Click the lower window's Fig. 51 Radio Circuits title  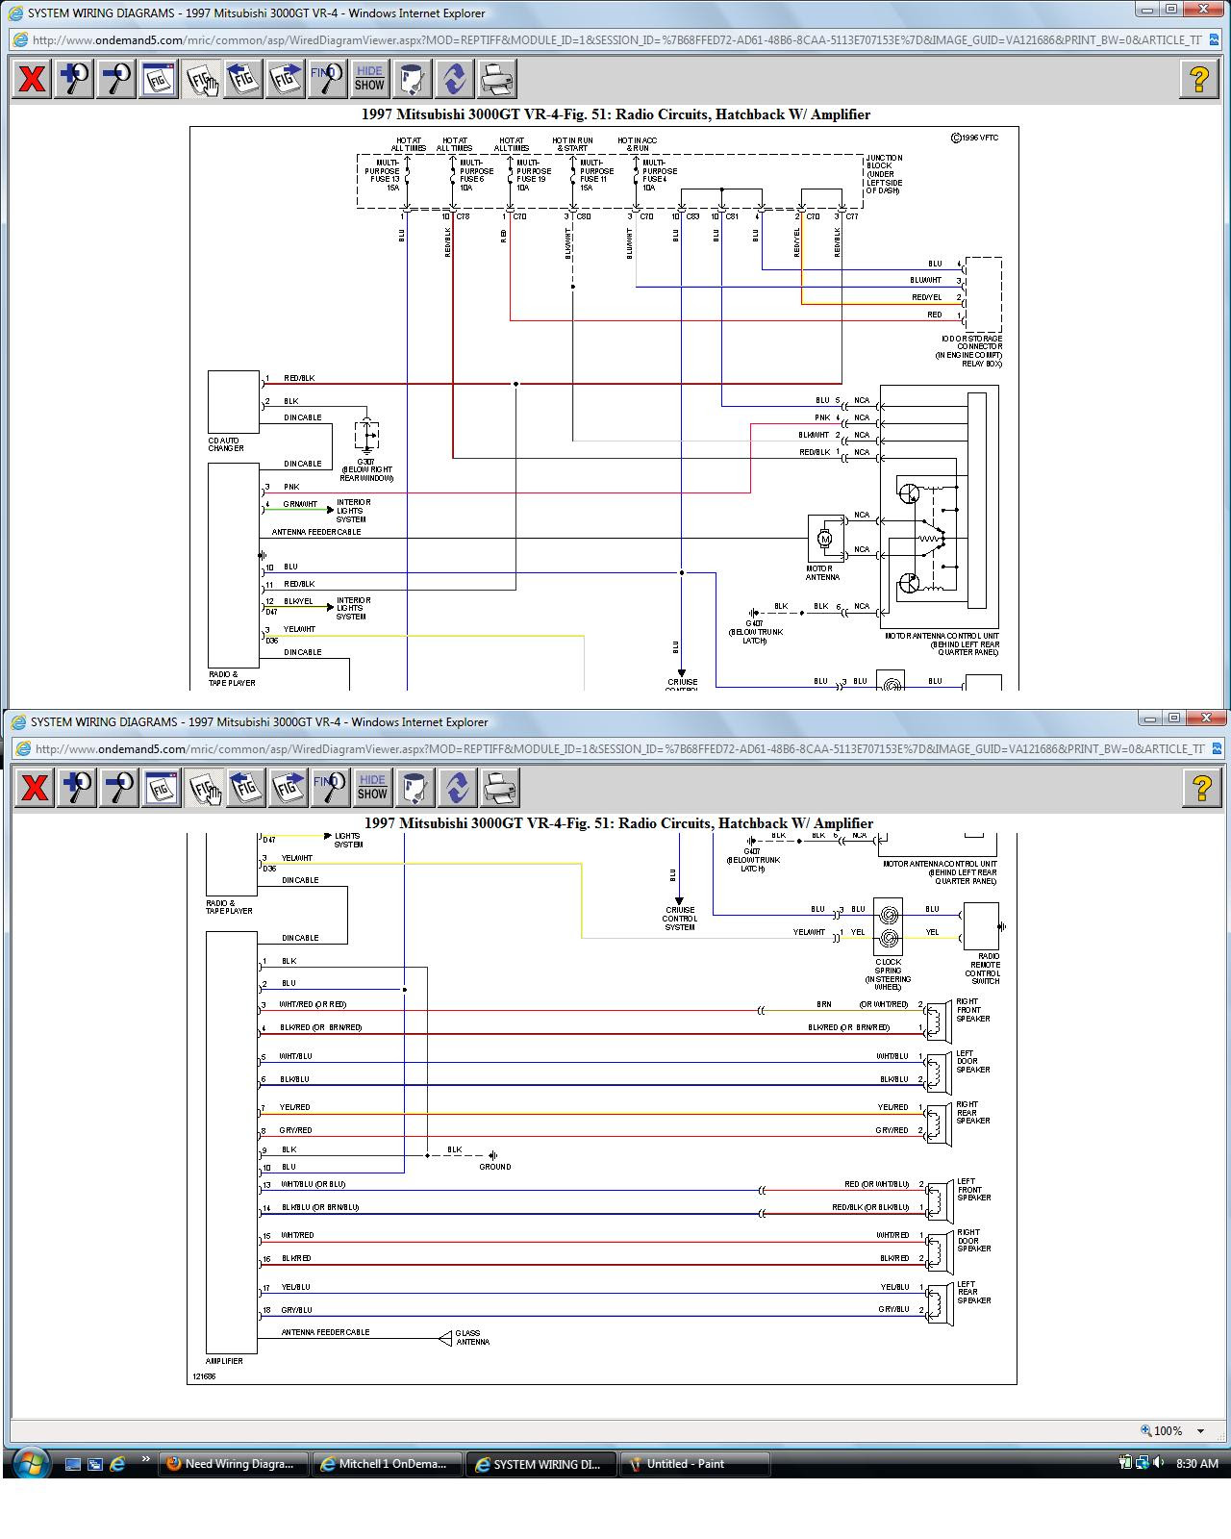618,823
